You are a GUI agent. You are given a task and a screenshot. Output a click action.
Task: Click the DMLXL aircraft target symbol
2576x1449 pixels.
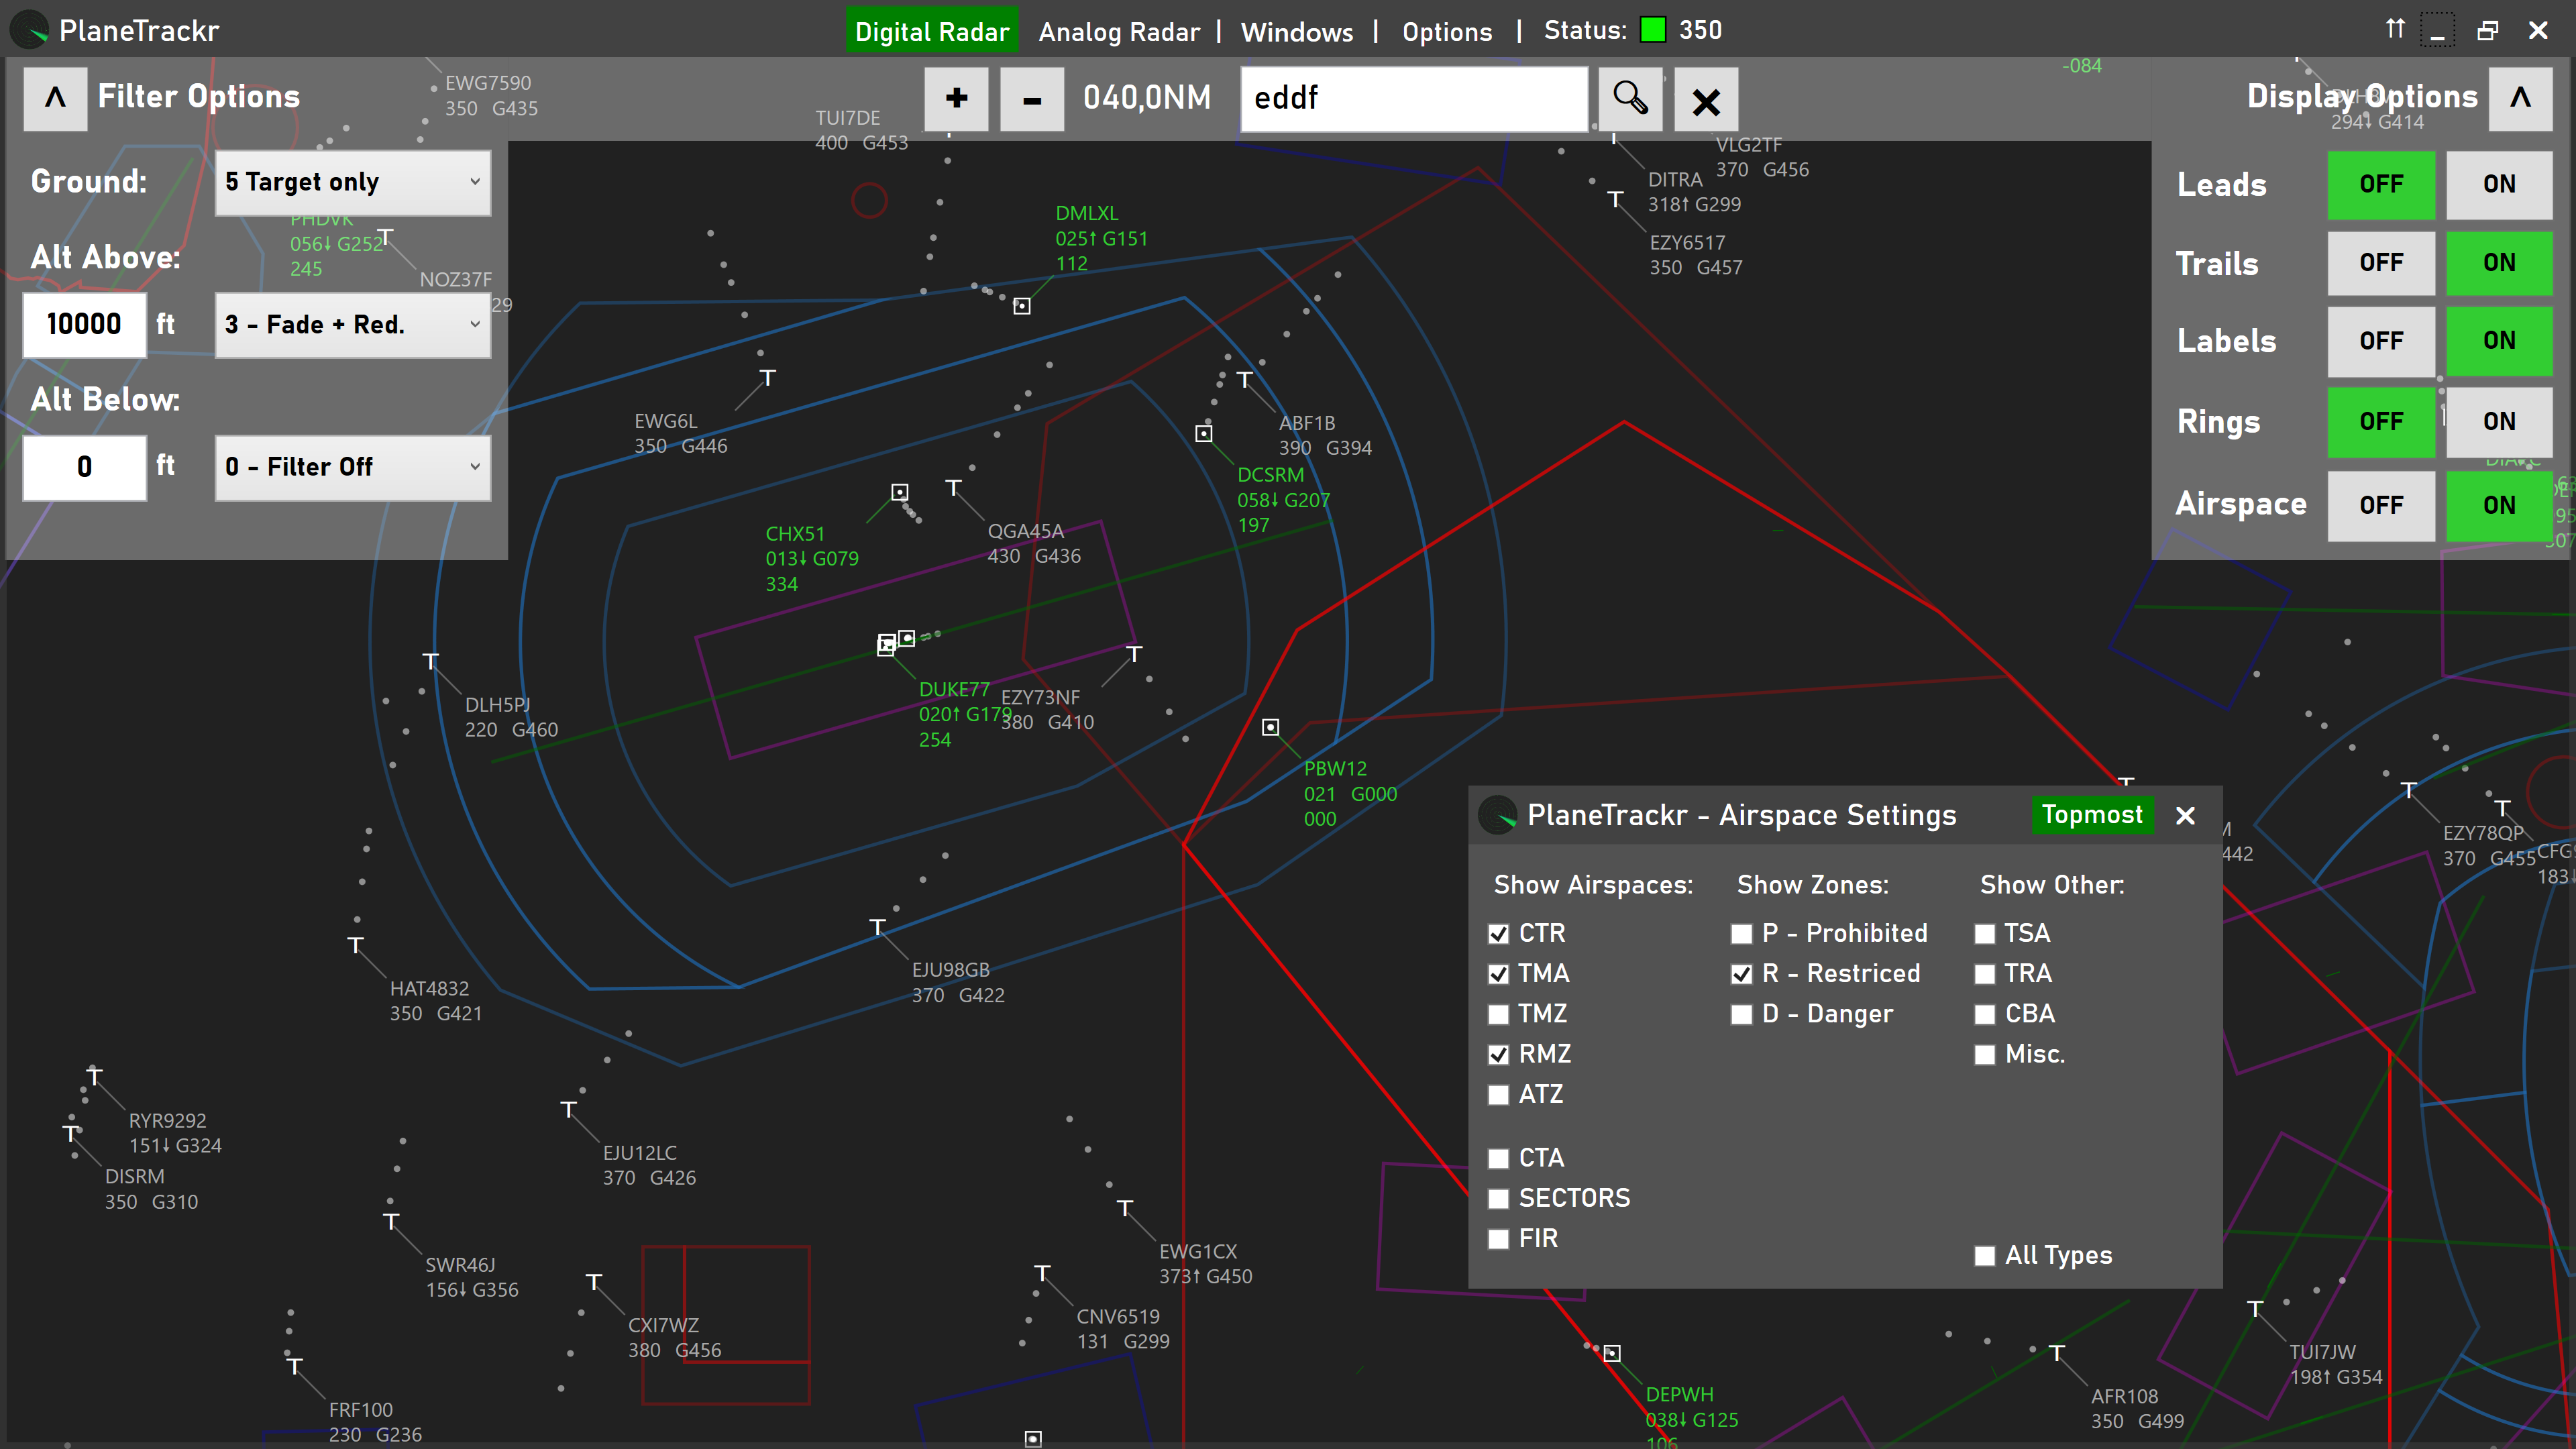tap(1021, 306)
